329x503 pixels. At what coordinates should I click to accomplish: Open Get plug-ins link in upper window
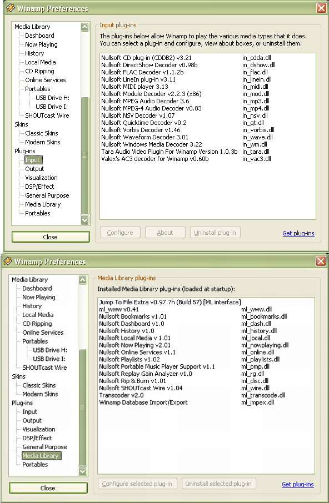tap(298, 233)
